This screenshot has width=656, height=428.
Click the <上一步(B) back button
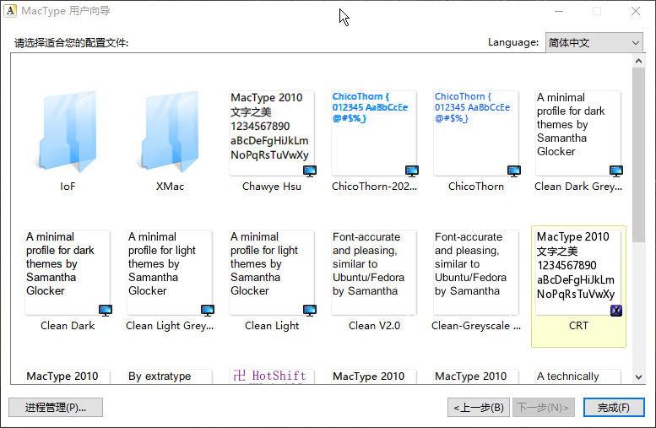pos(479,407)
